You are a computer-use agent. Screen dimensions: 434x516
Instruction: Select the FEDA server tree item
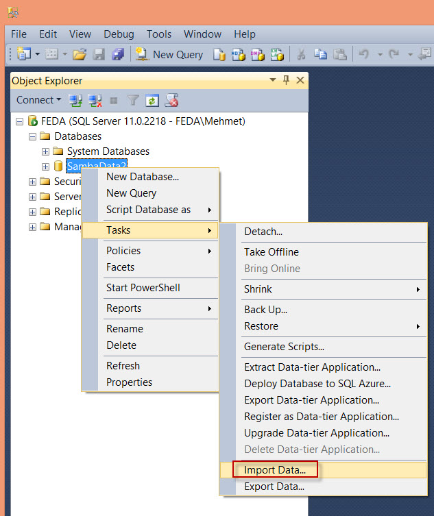[x=143, y=121]
